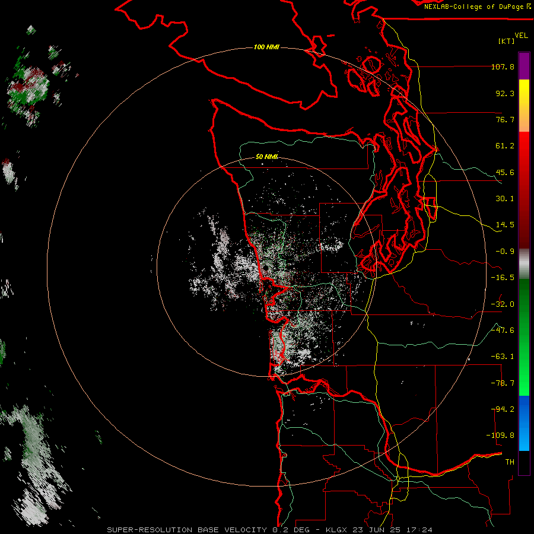Click the 100 NMI range ring label
534x534 pixels.
[266, 47]
